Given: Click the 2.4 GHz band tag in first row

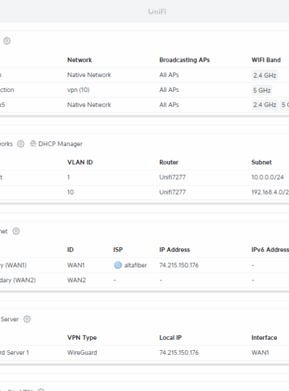Looking at the screenshot, I should pos(265,75).
